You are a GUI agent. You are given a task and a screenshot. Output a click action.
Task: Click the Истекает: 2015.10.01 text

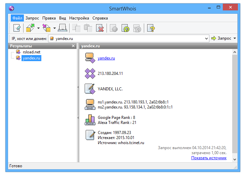point(116,138)
